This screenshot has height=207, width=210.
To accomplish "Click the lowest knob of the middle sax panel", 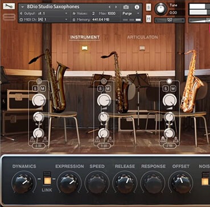I will coord(104,133).
